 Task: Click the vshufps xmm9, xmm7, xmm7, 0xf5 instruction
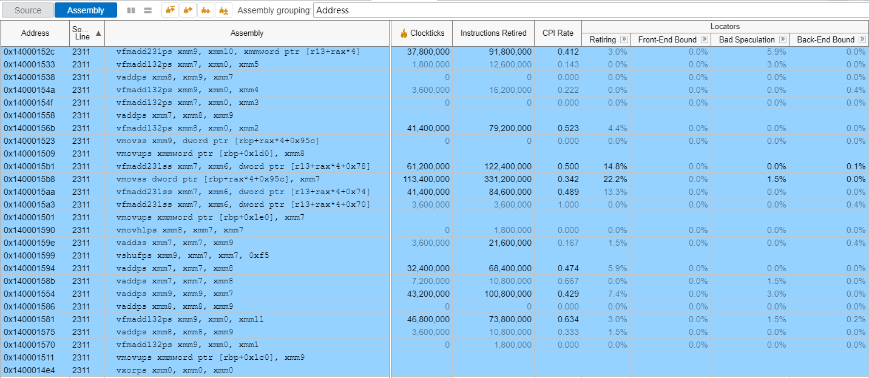[x=192, y=256]
